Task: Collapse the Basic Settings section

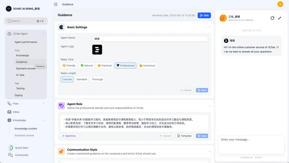Action: (210, 28)
